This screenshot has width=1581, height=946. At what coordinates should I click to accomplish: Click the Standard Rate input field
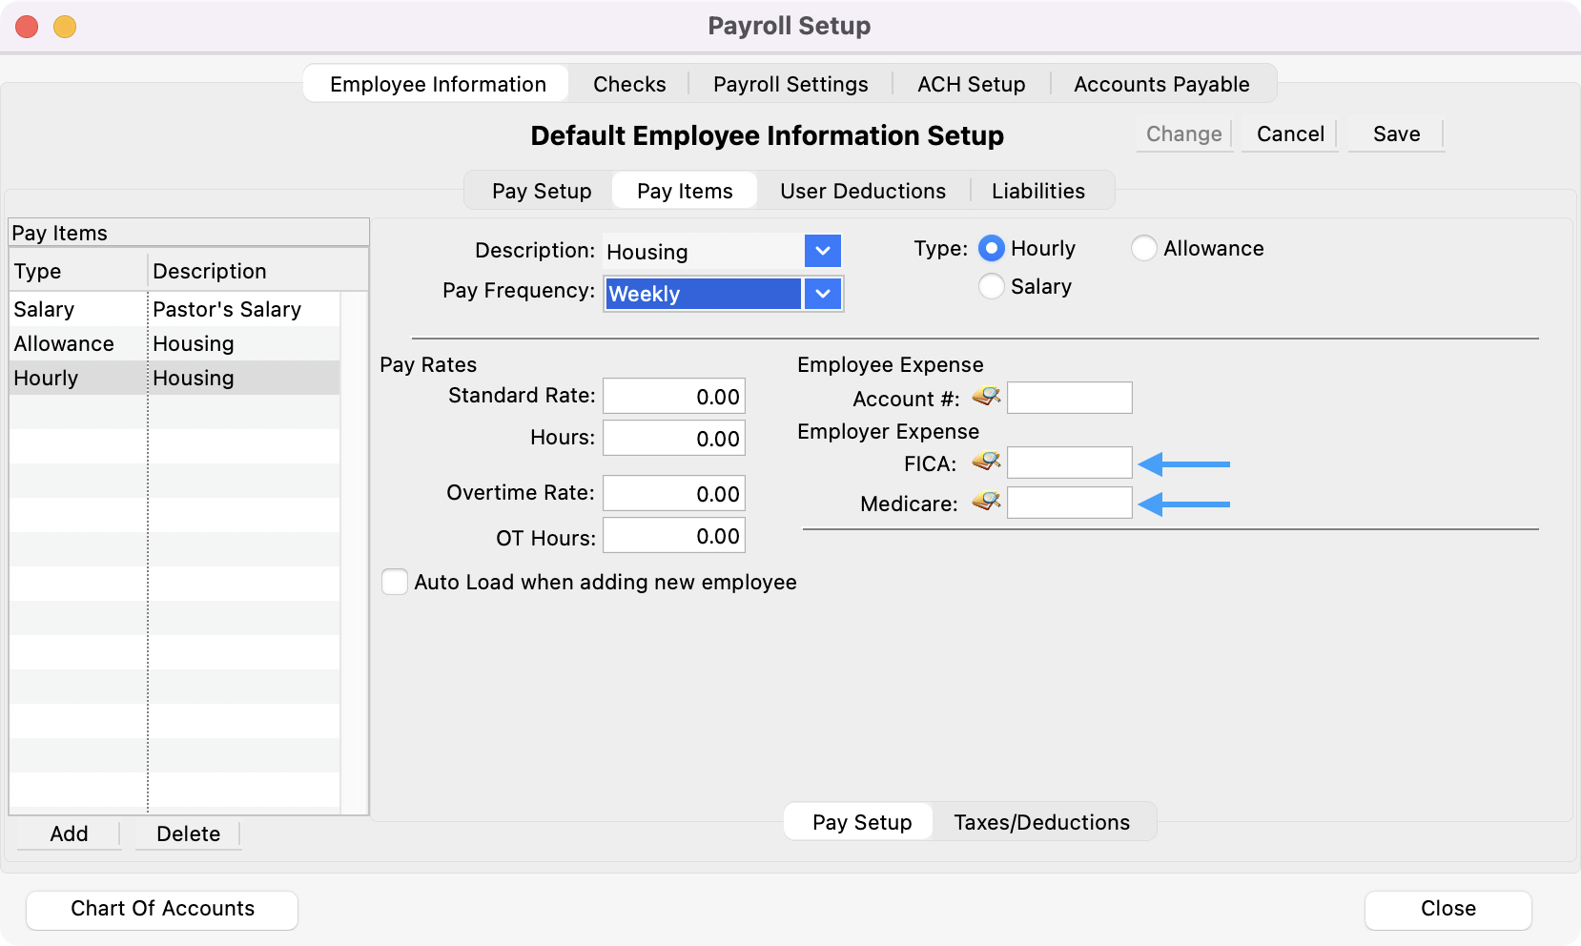tap(673, 397)
